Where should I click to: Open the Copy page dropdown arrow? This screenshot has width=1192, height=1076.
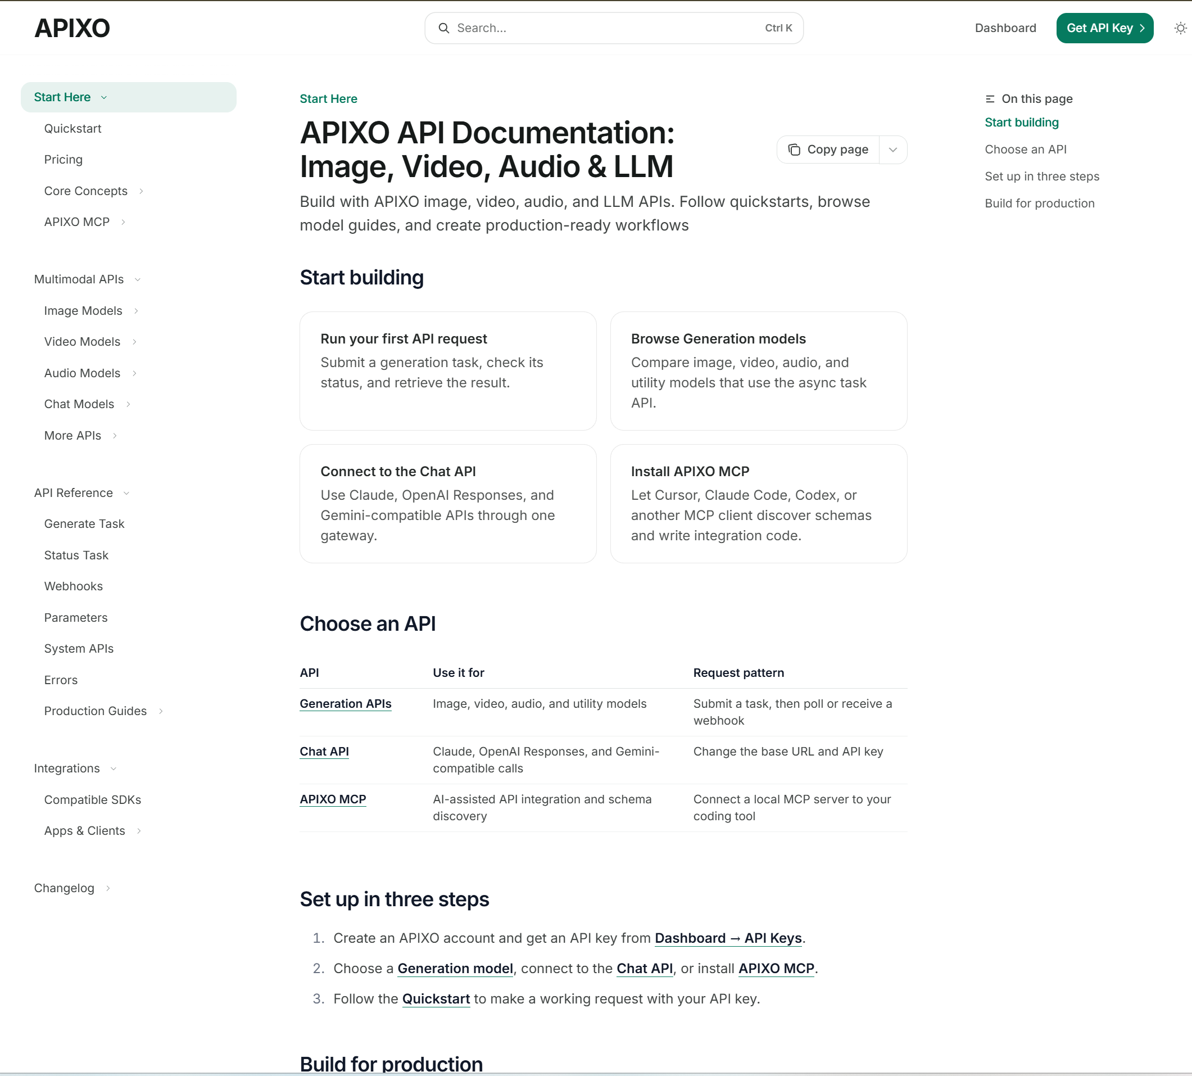893,150
